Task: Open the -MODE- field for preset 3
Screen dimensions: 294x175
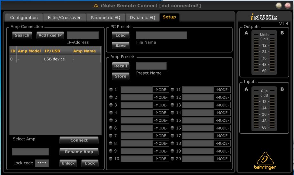Action: (x=161, y=105)
